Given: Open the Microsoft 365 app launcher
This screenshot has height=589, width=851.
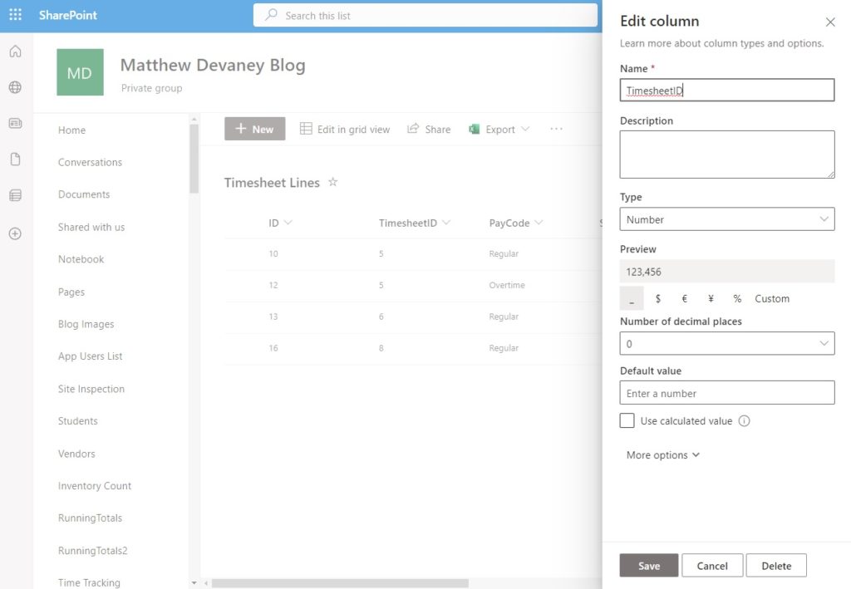Looking at the screenshot, I should tap(13, 14).
